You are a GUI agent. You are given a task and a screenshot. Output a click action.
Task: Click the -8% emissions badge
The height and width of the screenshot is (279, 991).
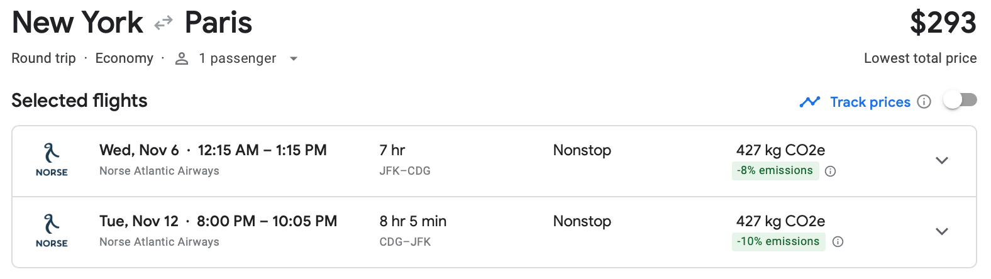pyautogui.click(x=775, y=171)
